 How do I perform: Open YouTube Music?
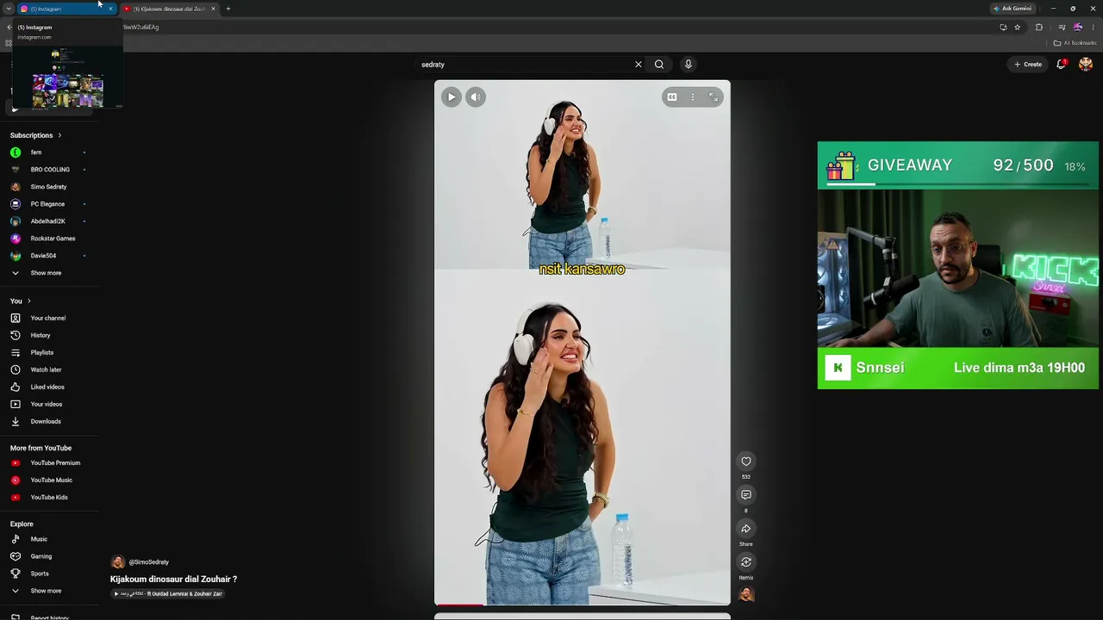[50, 480]
